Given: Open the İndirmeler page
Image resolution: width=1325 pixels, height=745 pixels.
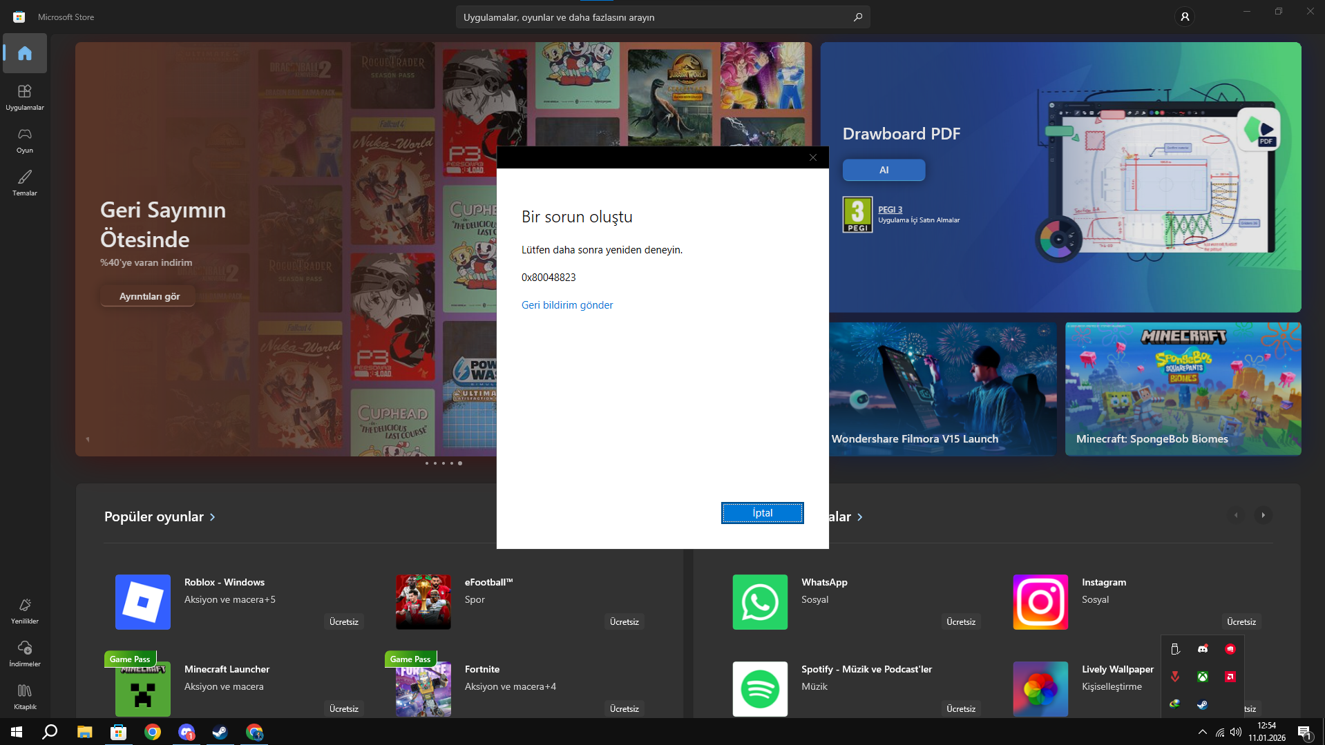Looking at the screenshot, I should (25, 653).
